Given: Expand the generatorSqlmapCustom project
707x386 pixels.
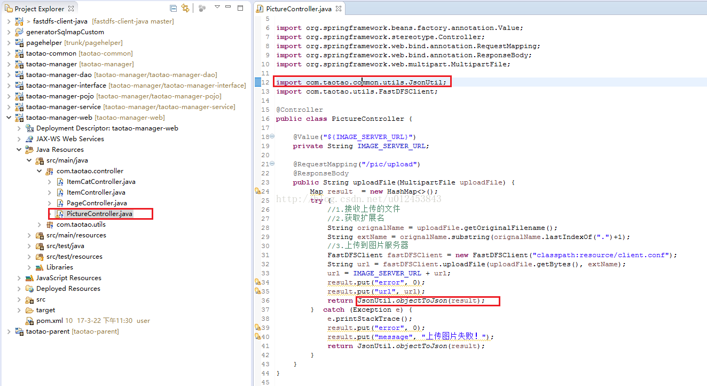Looking at the screenshot, I should point(9,32).
